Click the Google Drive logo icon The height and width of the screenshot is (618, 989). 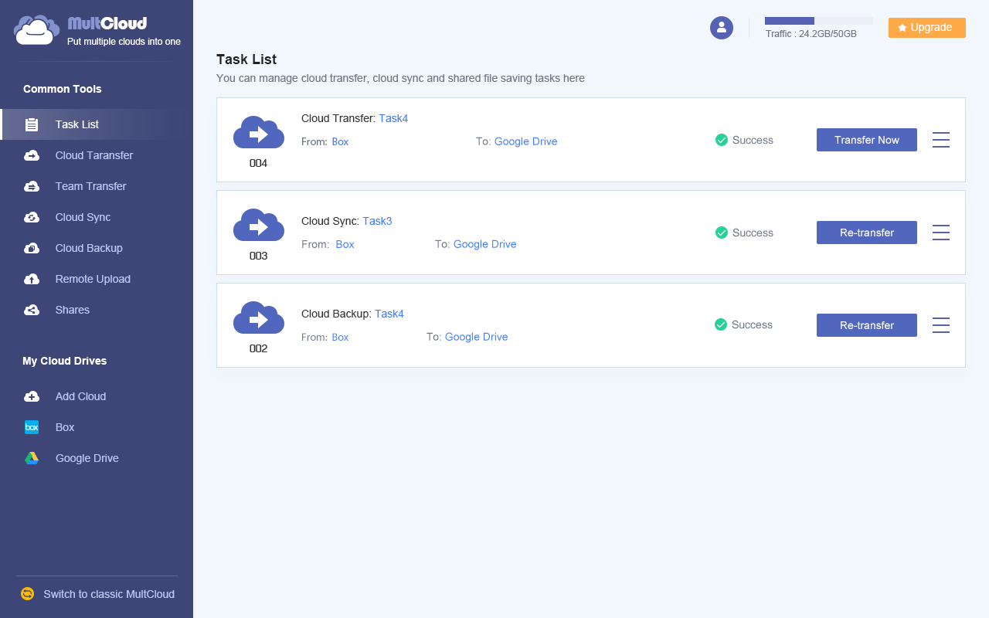32,458
